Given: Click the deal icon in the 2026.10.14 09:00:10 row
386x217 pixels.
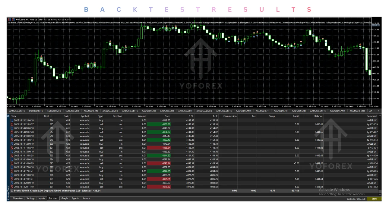Looking at the screenshot, I should click(x=12, y=128).
